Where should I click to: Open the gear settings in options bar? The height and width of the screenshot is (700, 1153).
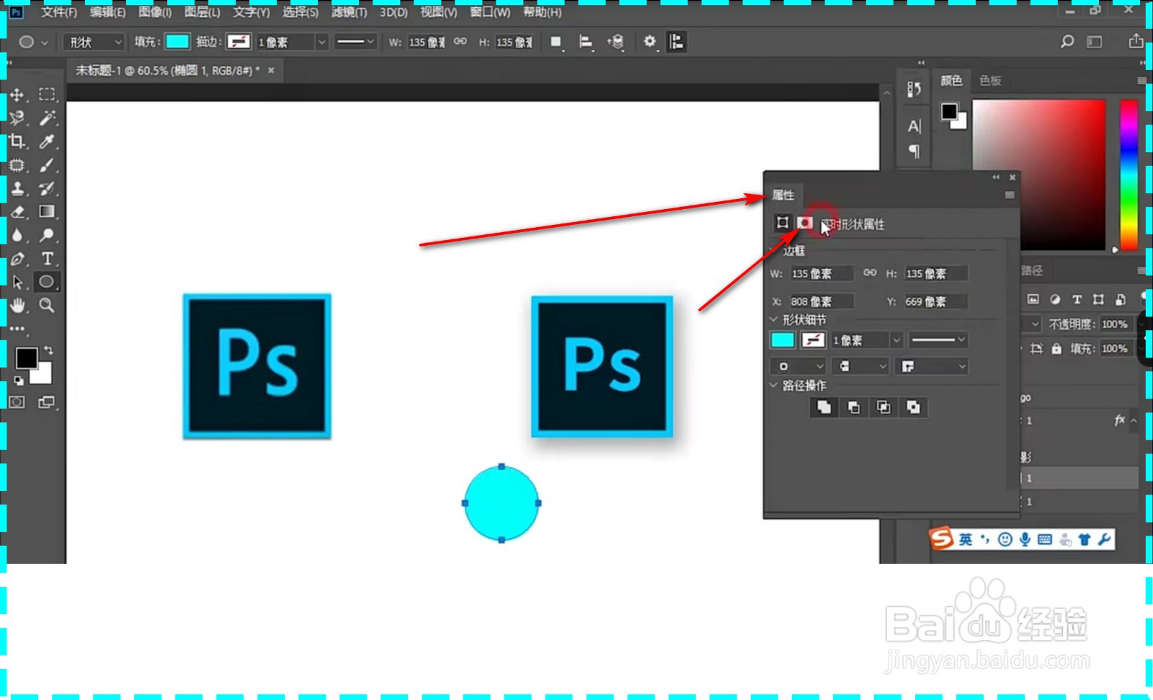649,42
